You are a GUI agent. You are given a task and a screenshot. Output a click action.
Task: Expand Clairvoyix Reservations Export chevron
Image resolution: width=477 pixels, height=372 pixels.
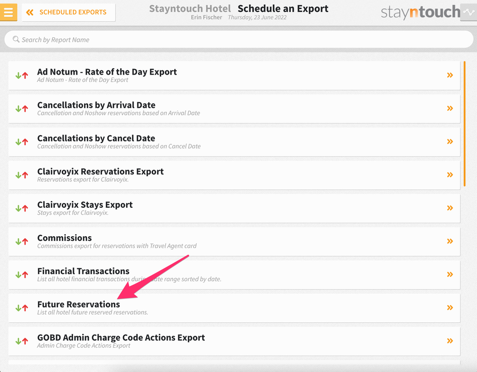pos(450,175)
